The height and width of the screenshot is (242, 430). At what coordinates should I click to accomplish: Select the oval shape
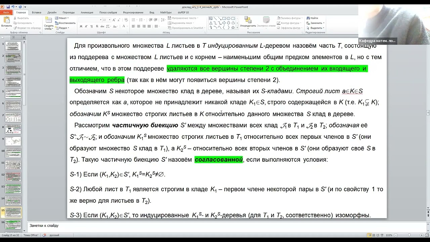228,18
